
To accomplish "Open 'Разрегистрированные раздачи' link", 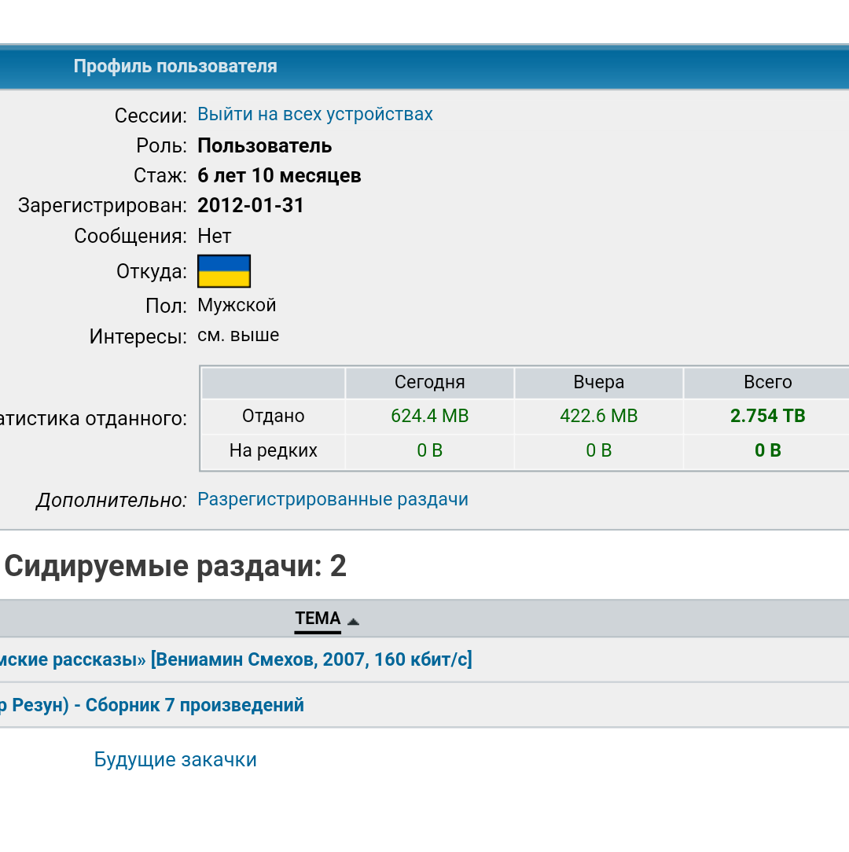I will 333,499.
